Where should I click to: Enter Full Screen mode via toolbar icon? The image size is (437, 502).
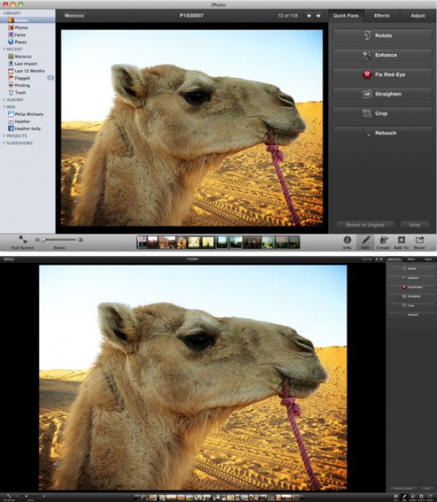(23, 243)
